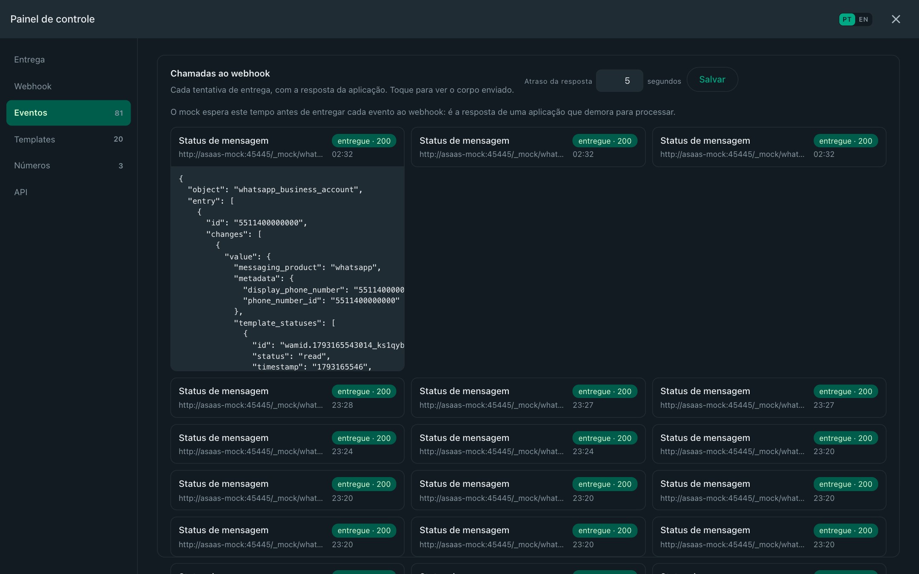Open the API section

point(68,192)
